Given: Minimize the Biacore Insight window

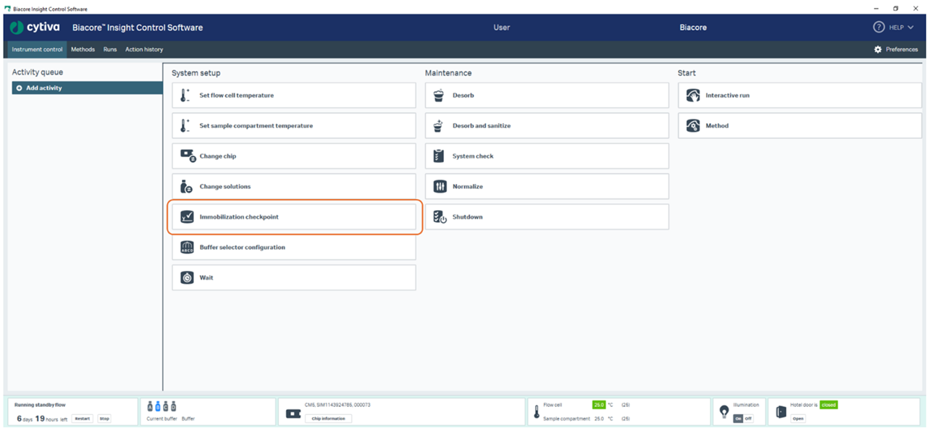Looking at the screenshot, I should [x=875, y=9].
